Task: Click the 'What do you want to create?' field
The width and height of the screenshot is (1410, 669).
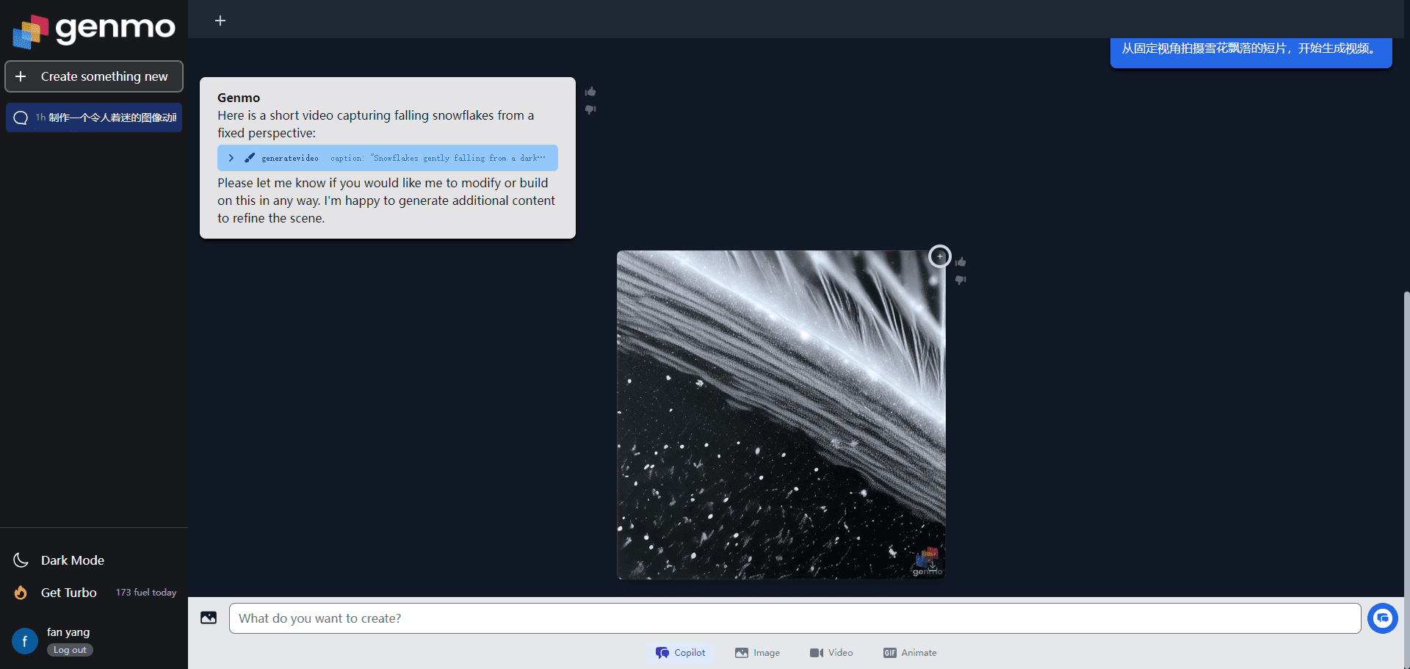Action: coord(795,618)
